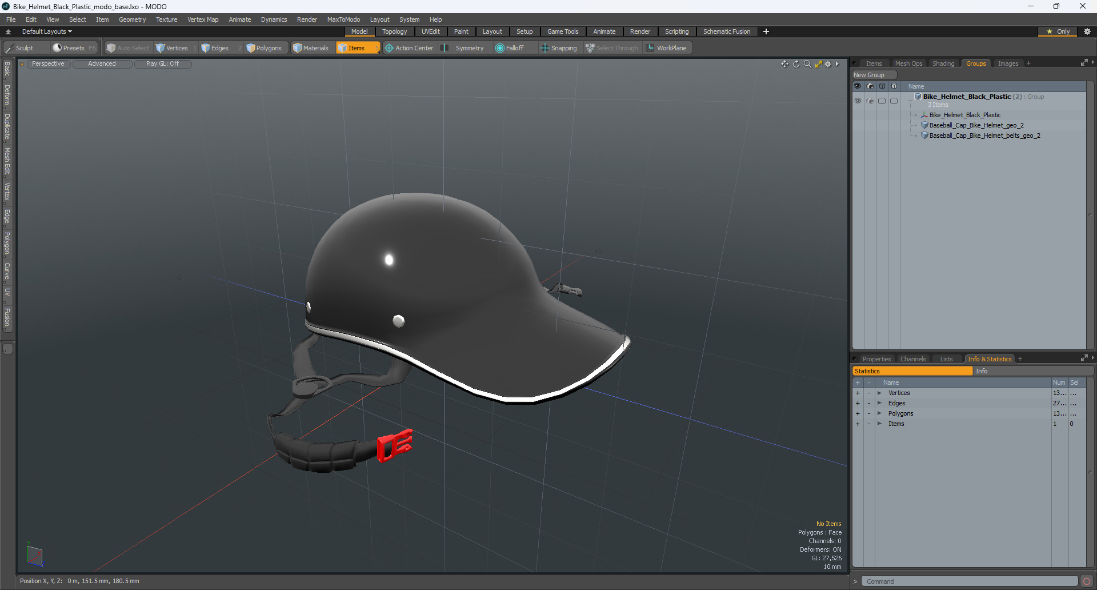This screenshot has height=590, width=1097.
Task: Expand the Groups panel to full size
Action: click(1084, 63)
